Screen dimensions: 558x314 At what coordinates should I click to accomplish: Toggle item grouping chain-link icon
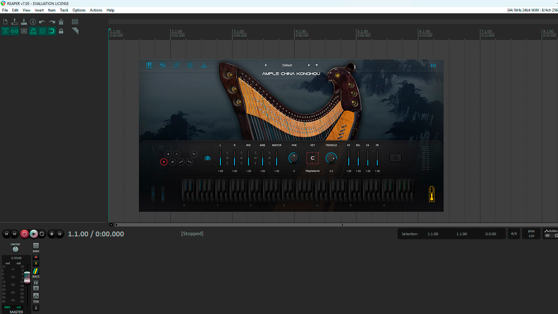point(15,31)
